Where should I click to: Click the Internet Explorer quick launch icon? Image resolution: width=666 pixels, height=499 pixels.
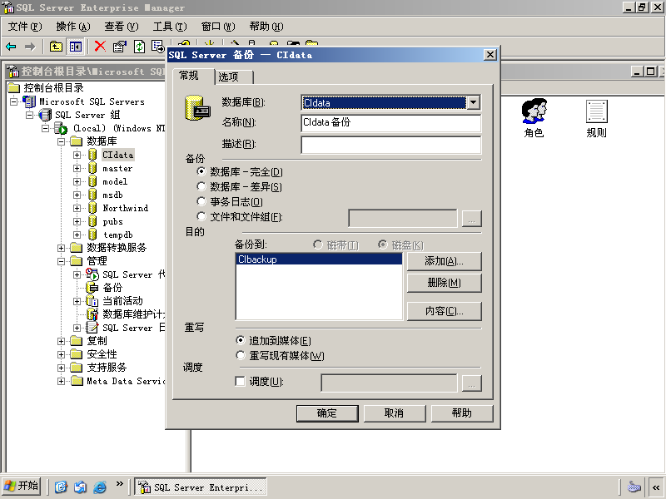(100, 487)
